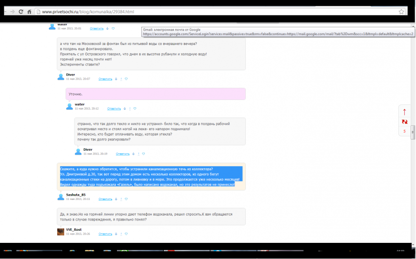The width and height of the screenshot is (416, 259).
Task: Favorite Diver's 20:19 comment with heart icon
Action: click(143, 154)
